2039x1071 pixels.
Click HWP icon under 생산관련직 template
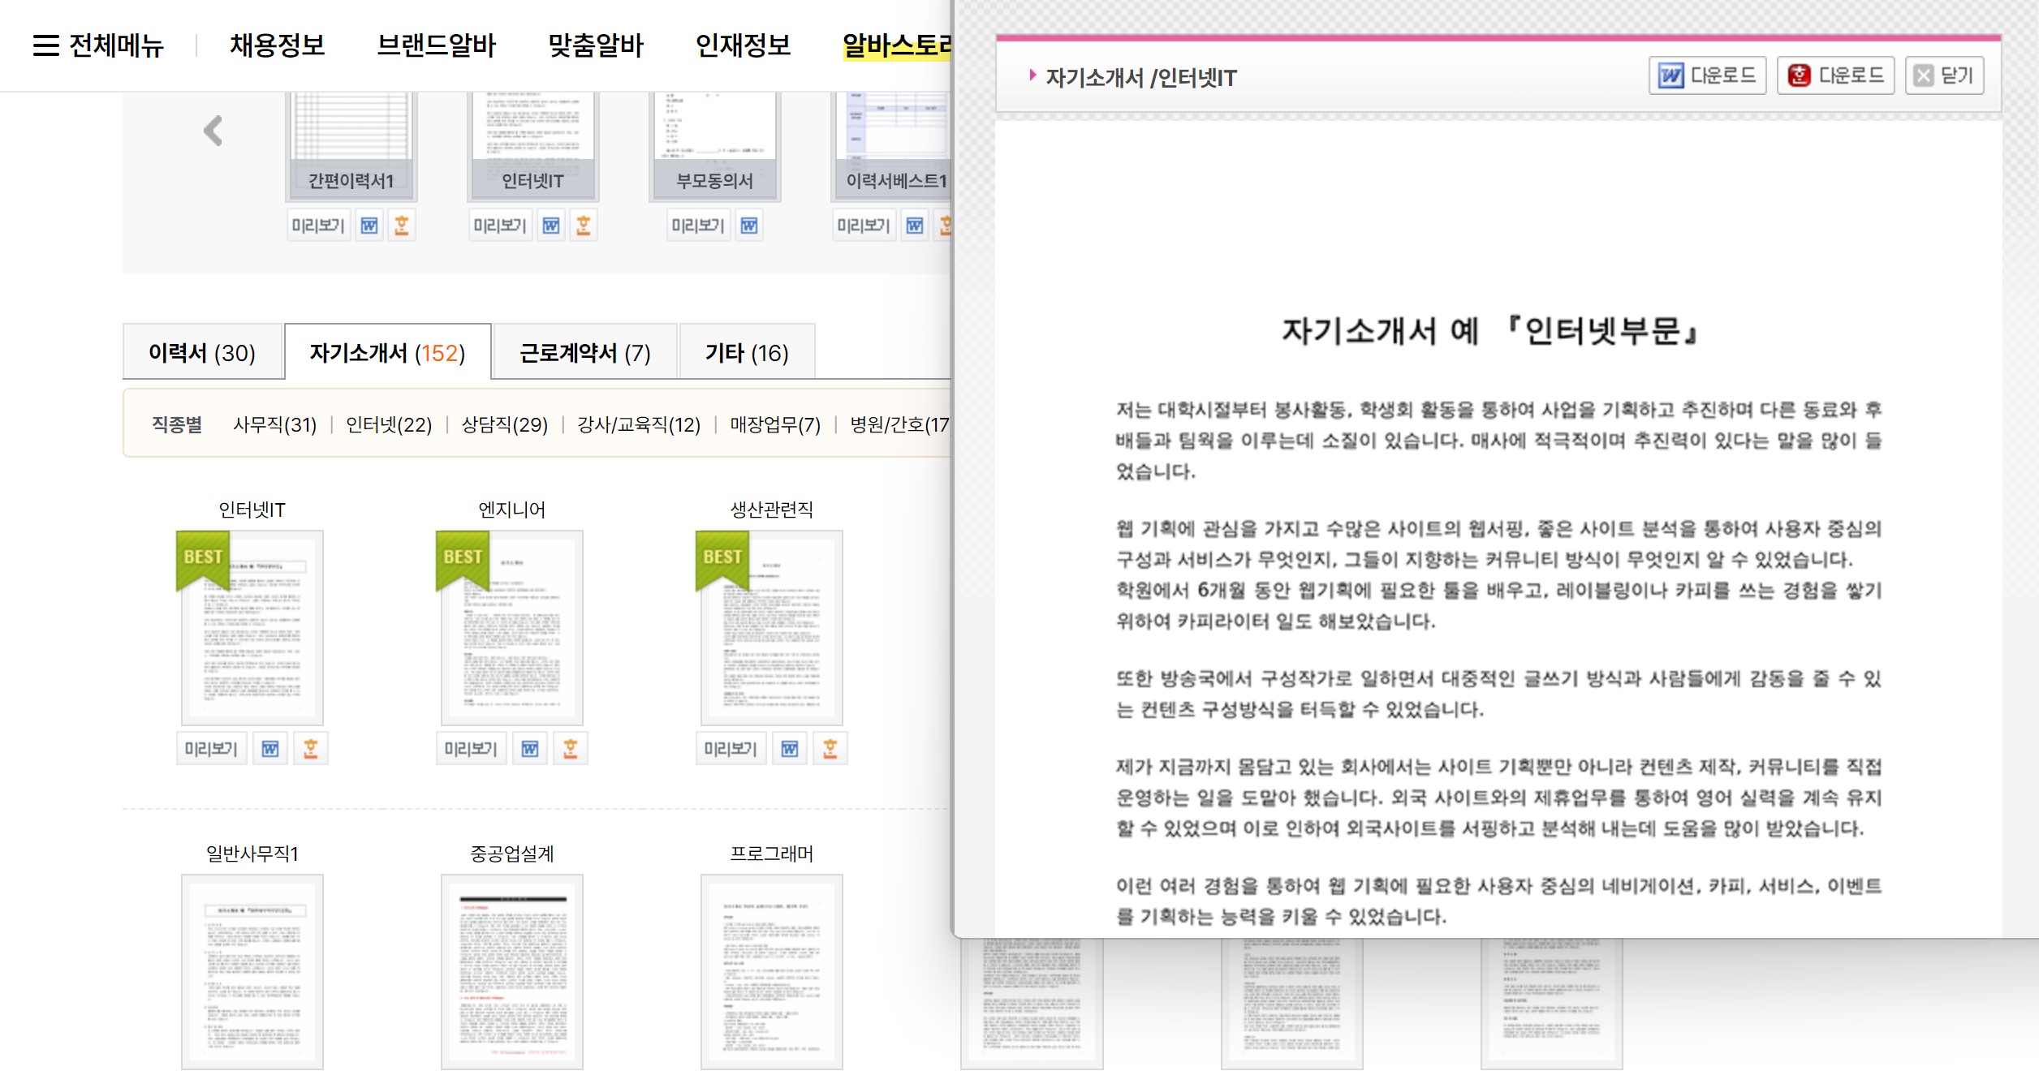830,748
